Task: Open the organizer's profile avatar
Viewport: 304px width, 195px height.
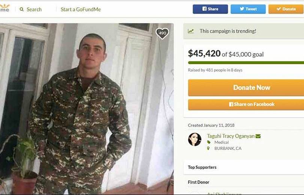Action: pos(195,139)
